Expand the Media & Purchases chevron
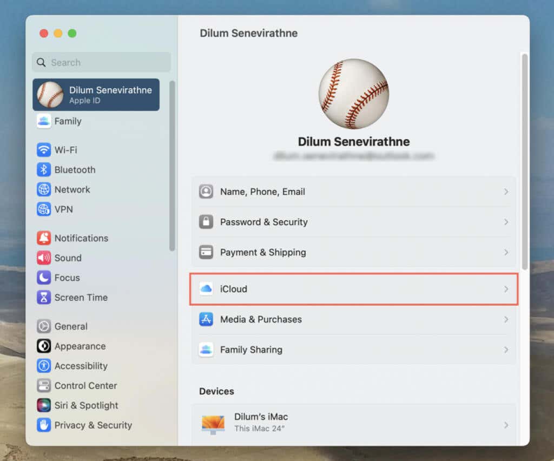This screenshot has height=461, width=554. pyautogui.click(x=506, y=319)
